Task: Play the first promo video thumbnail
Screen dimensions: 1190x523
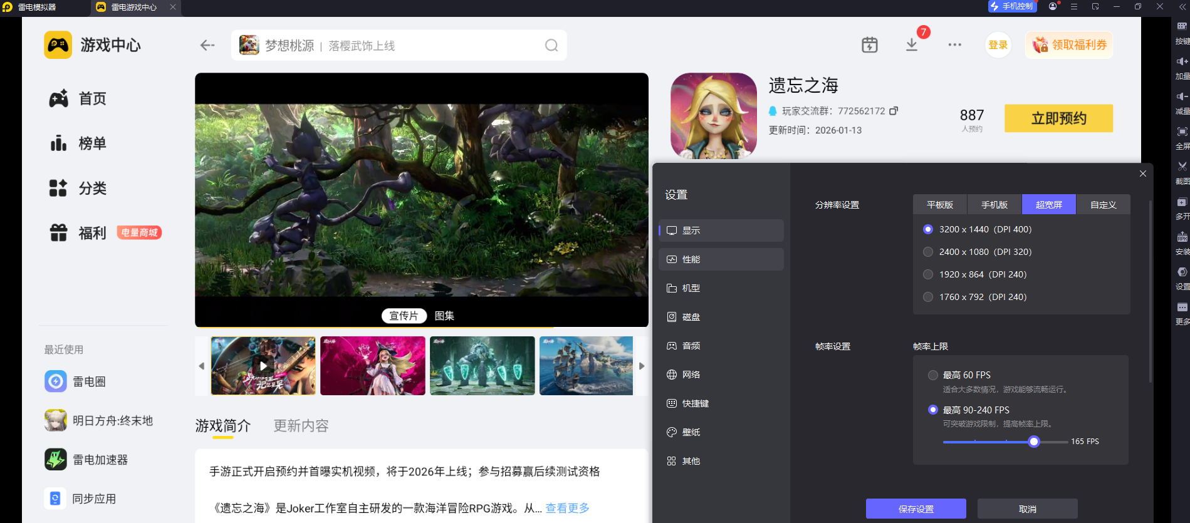Action: pos(263,366)
